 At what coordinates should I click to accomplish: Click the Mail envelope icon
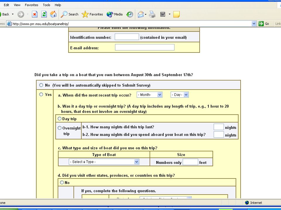[141, 14]
